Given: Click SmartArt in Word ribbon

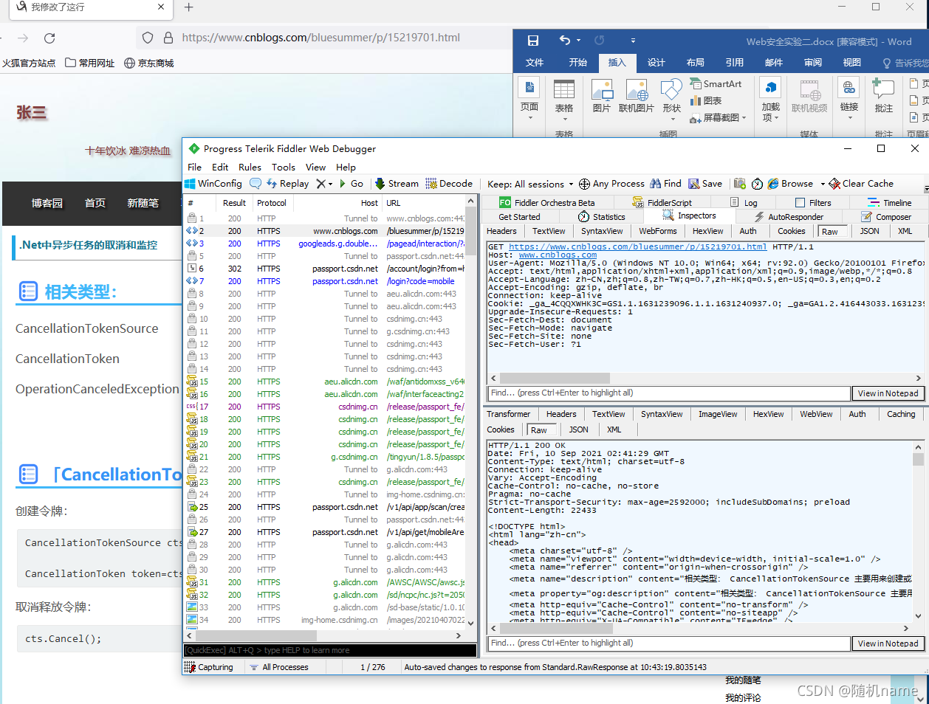Looking at the screenshot, I should (716, 83).
